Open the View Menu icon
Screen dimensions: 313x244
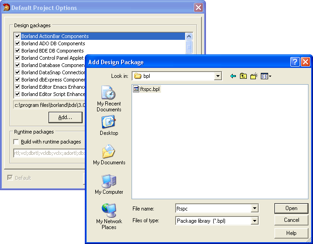pos(266,76)
